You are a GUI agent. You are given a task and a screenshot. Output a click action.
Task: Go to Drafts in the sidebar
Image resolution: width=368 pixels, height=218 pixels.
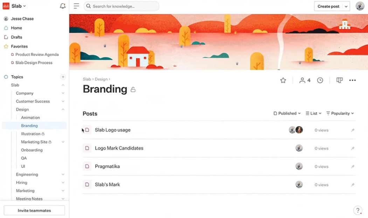(16, 37)
